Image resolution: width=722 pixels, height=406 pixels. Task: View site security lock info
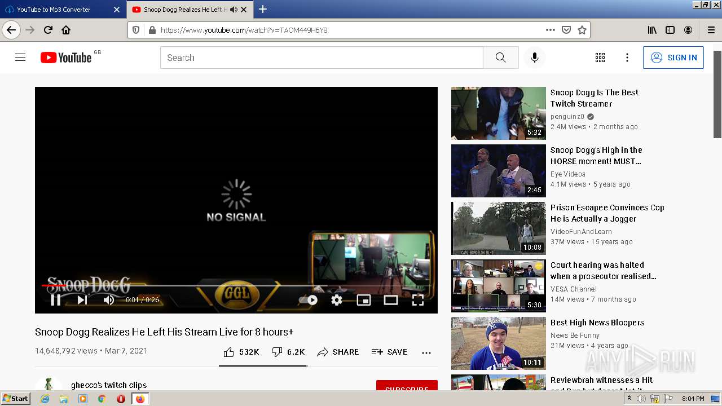click(x=152, y=30)
